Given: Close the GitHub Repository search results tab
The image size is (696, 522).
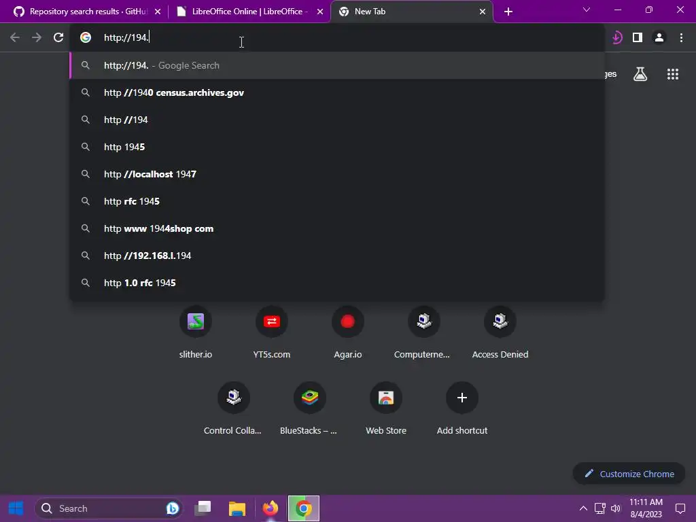Looking at the screenshot, I should coord(158,12).
